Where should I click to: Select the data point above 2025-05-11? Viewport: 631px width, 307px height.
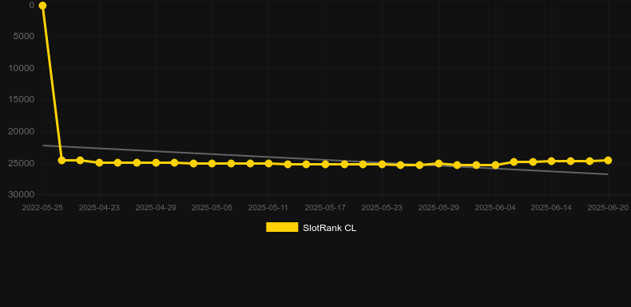268,164
